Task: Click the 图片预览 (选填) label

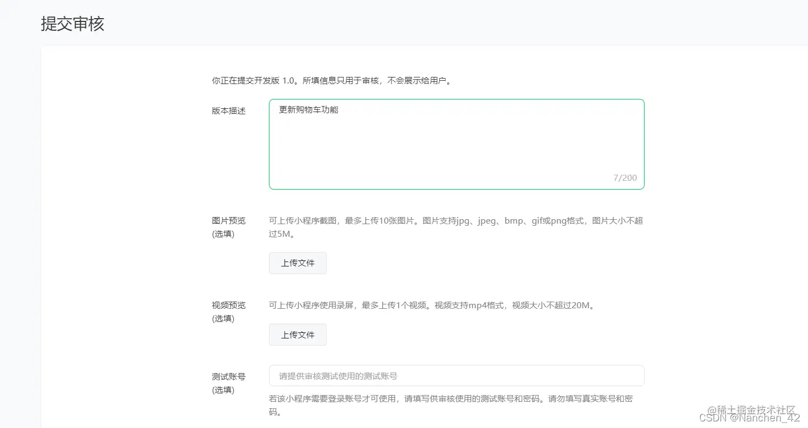Action: point(229,227)
